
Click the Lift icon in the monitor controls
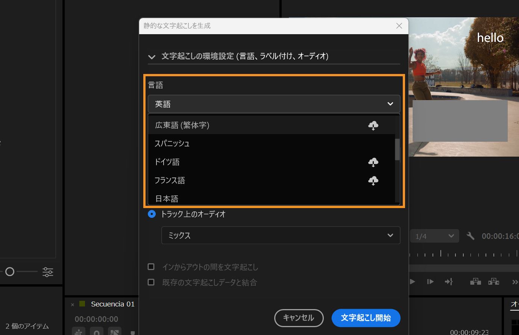point(475,282)
